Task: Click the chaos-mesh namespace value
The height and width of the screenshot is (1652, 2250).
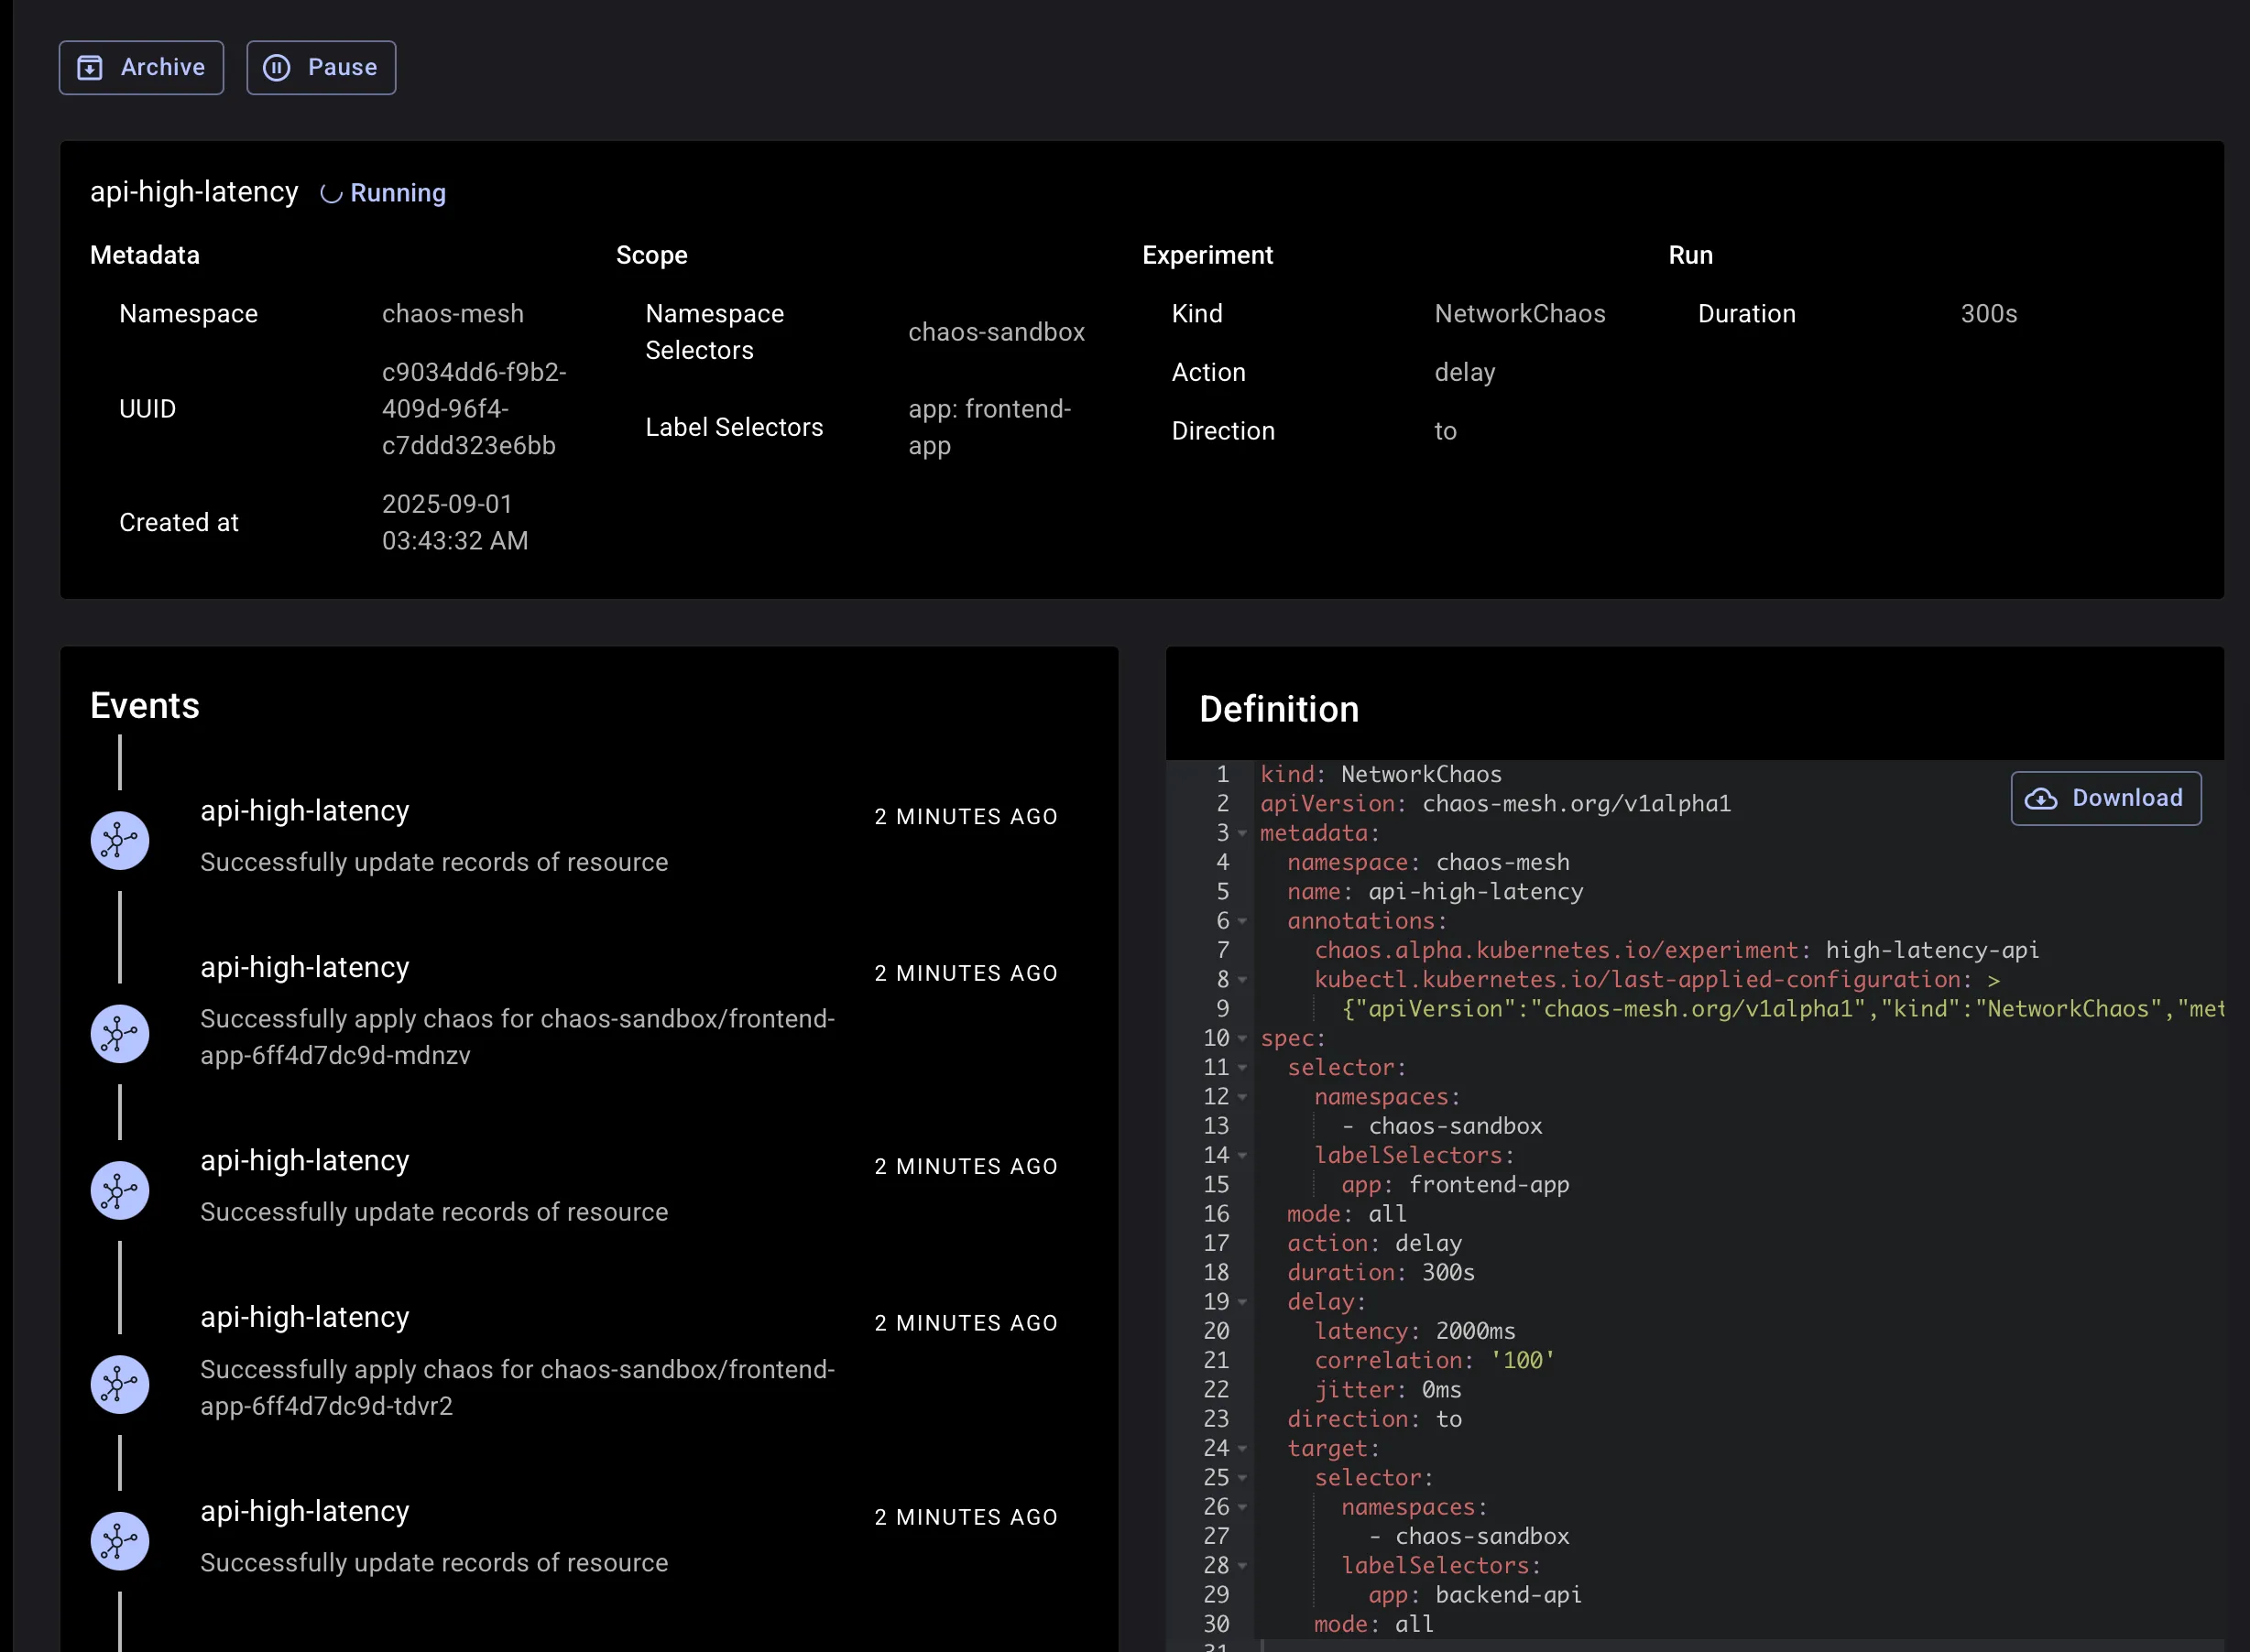Action: point(453,314)
